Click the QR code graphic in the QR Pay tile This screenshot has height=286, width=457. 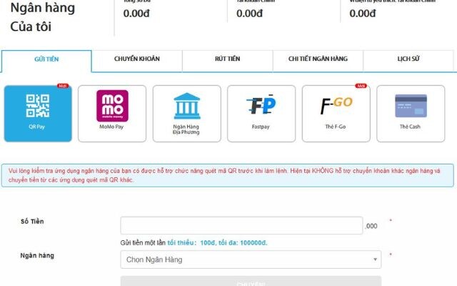(x=38, y=106)
